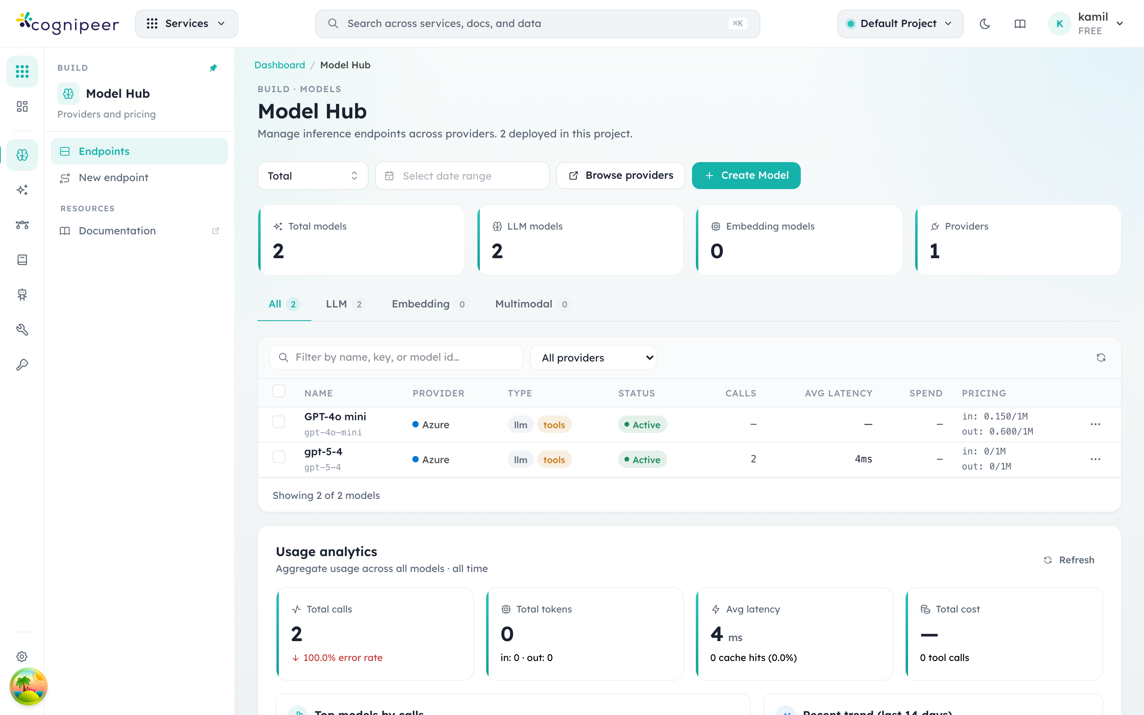This screenshot has width=1144, height=715.
Task: Open the Total period dropdown
Action: pyautogui.click(x=313, y=176)
